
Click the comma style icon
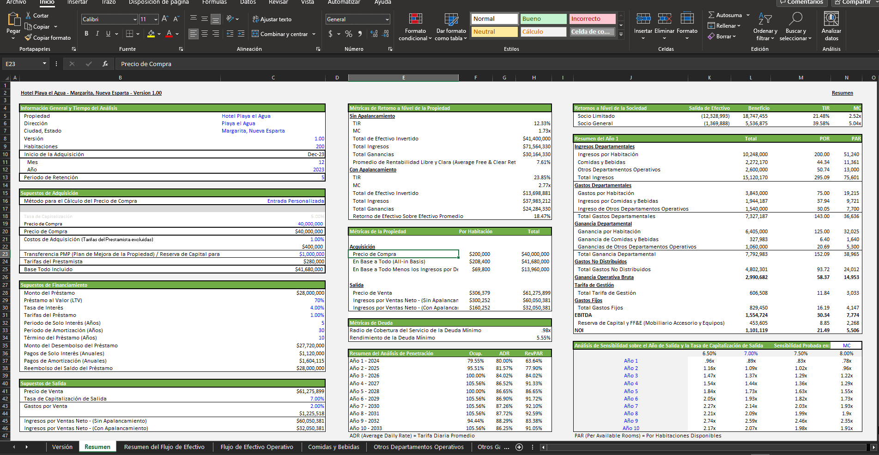click(360, 34)
